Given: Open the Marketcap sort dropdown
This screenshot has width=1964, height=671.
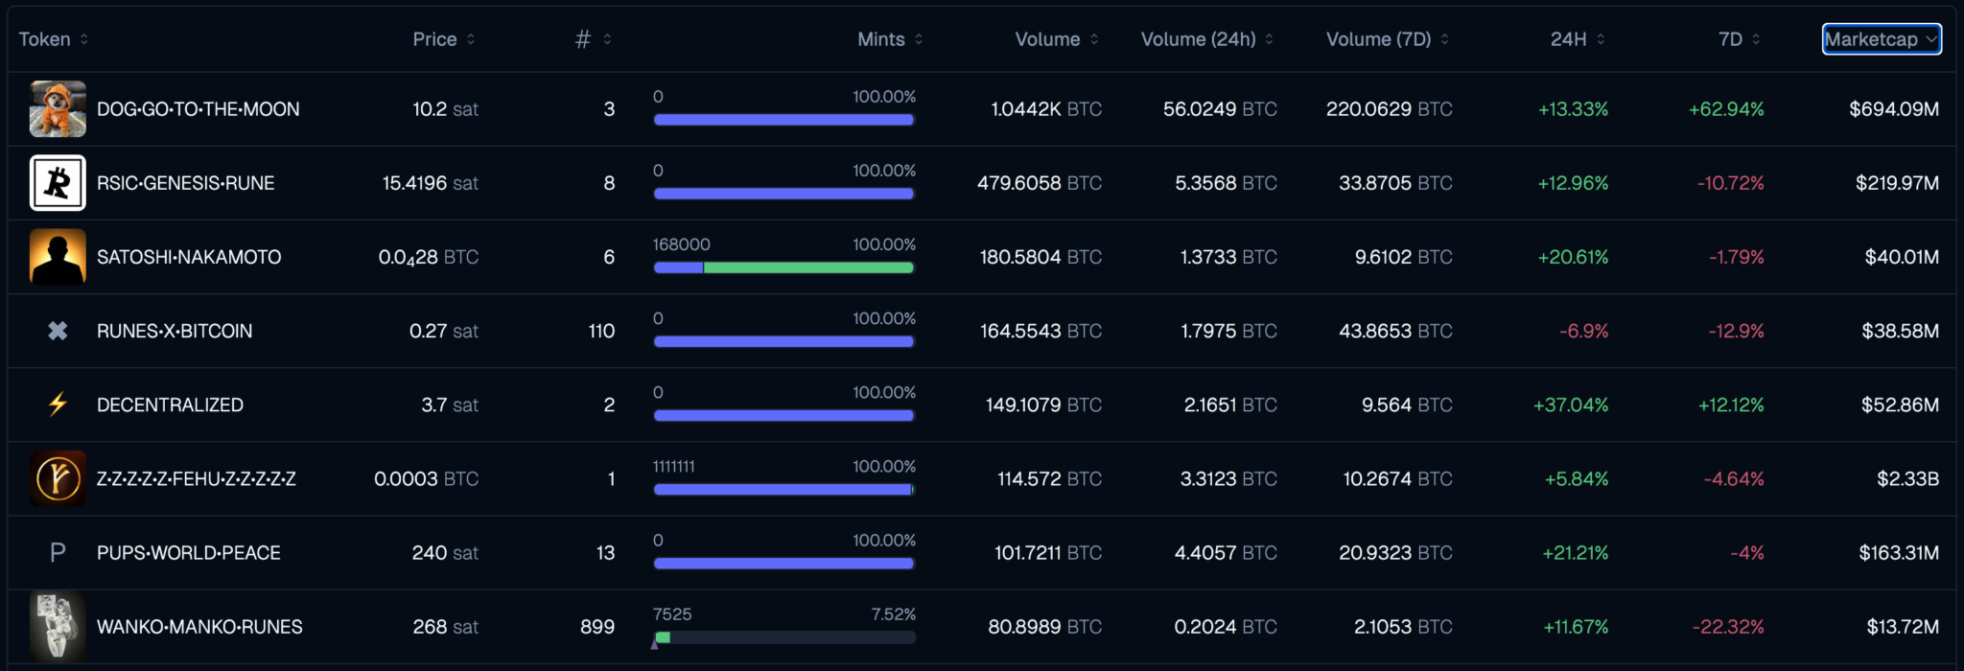Looking at the screenshot, I should 1881,39.
